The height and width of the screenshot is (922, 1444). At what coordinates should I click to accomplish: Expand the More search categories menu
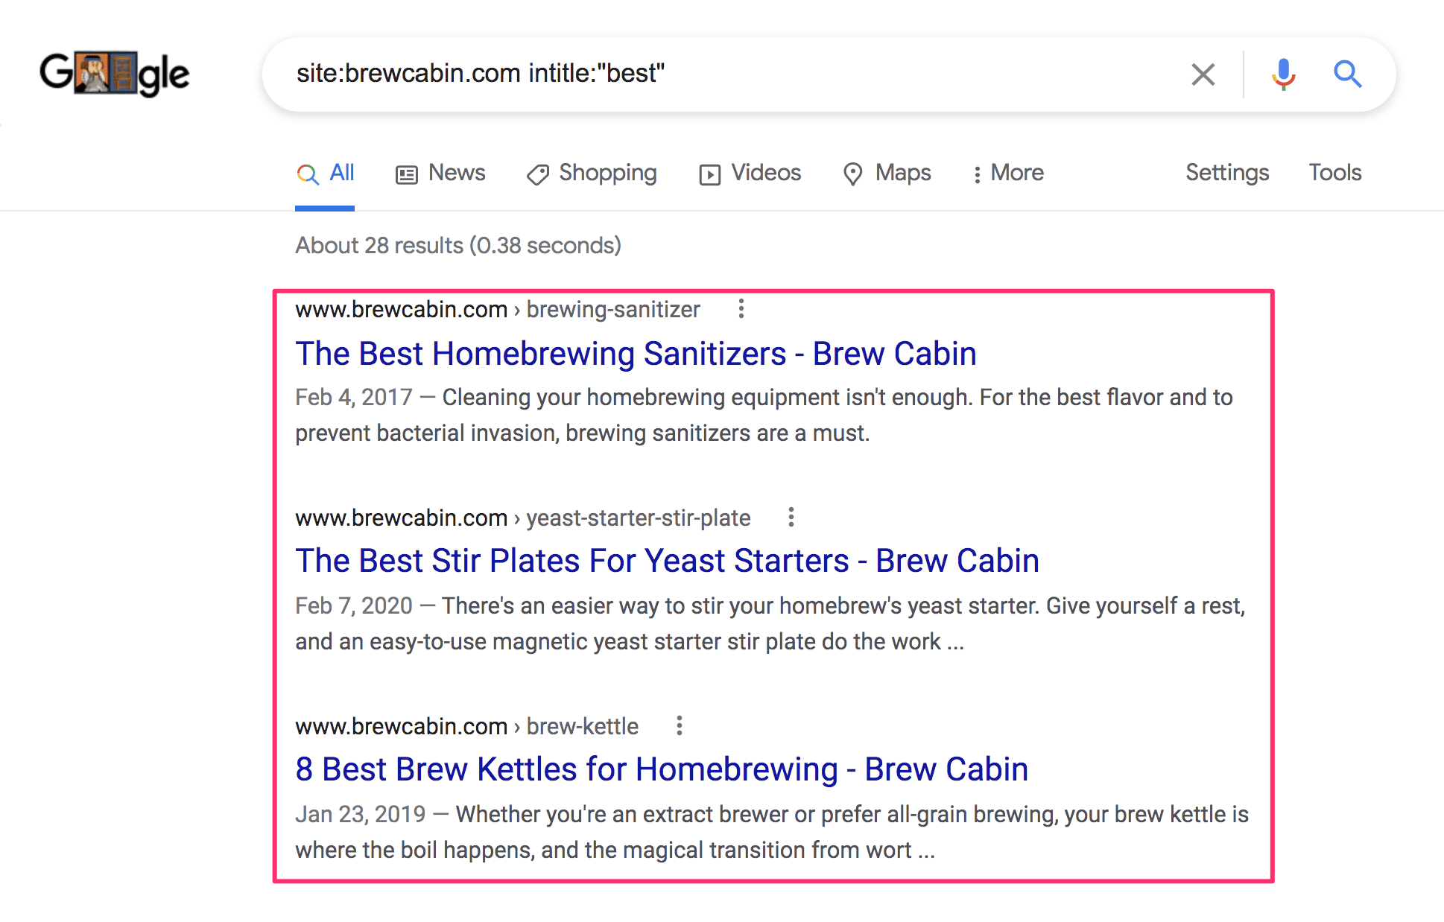coord(1008,173)
